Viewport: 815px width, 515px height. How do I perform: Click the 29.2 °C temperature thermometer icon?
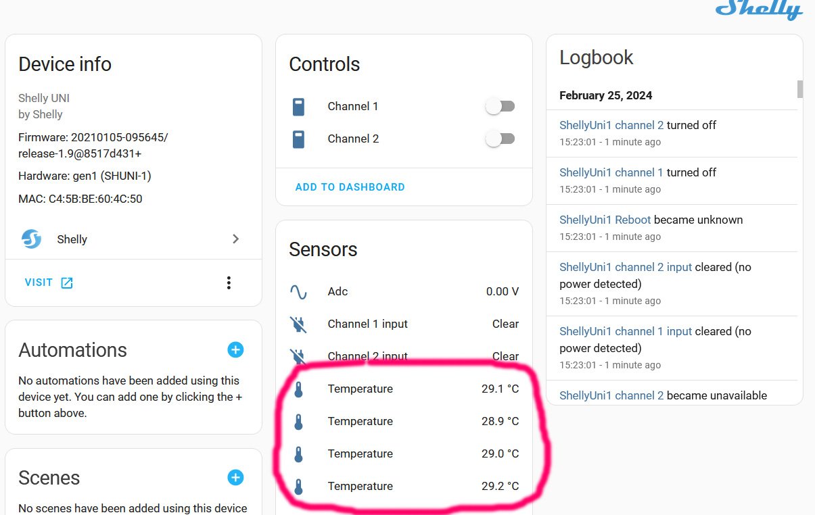[298, 487]
